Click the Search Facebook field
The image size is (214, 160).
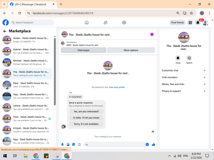tap(32, 23)
